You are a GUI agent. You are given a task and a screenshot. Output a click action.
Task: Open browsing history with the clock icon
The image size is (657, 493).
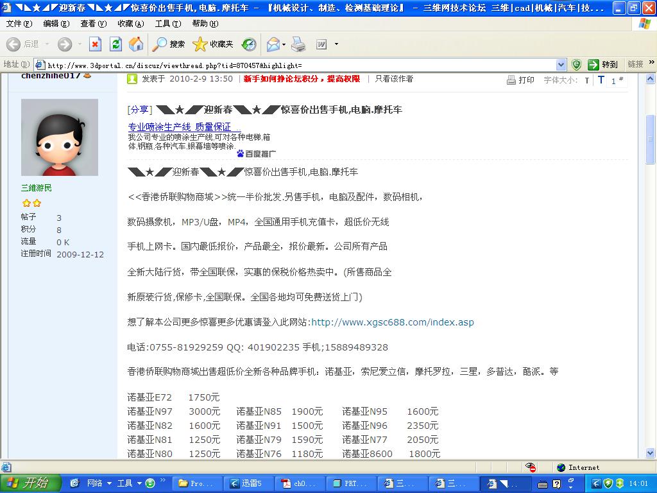(x=250, y=44)
